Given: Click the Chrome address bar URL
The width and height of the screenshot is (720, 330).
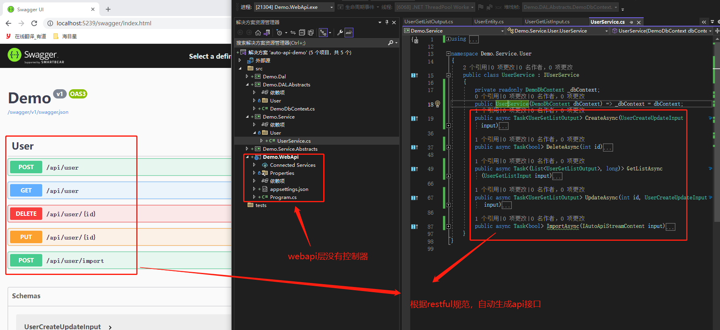Looking at the screenshot, I should (104, 23).
